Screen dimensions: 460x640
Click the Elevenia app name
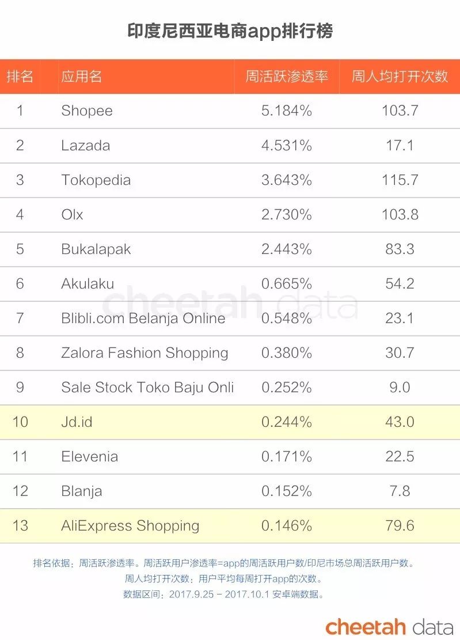[x=89, y=456]
